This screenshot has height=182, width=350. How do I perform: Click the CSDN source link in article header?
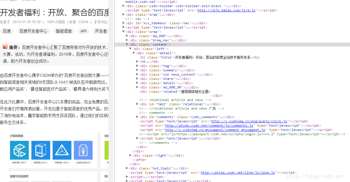(83, 22)
